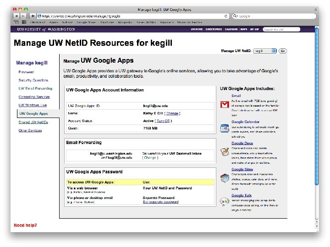Image resolution: width=330 pixels, height=247 pixels.
Task: Click the Google Calendar icon
Action: coord(224,128)
